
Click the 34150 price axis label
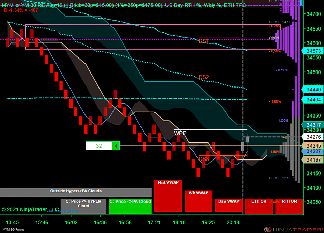[x=314, y=173]
